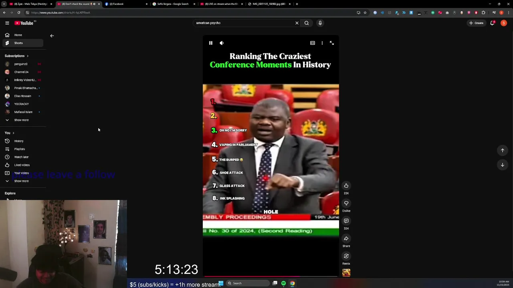This screenshot has width=513, height=288.
Task: Open penguinz0 channel subscription
Action: (22, 64)
